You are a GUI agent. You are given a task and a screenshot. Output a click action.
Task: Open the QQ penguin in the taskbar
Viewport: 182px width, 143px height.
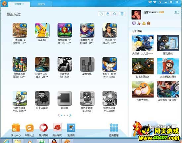pyautogui.click(x=54, y=141)
